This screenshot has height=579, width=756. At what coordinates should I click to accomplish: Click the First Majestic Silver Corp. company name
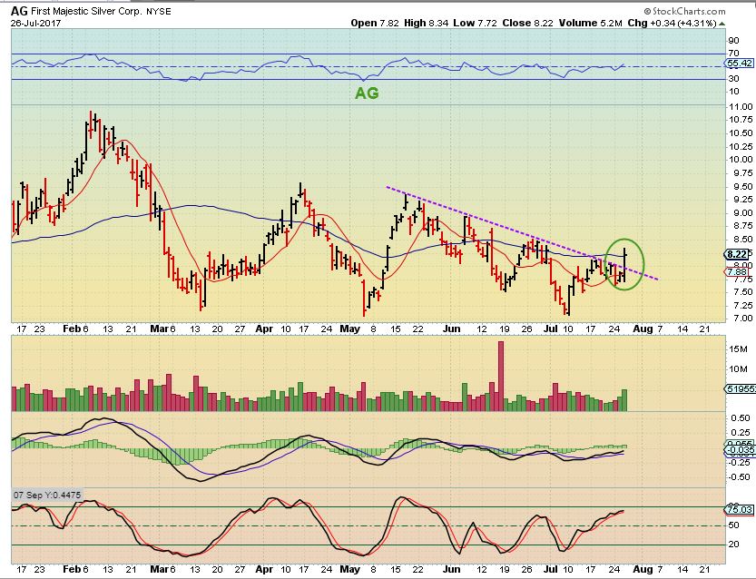point(87,11)
